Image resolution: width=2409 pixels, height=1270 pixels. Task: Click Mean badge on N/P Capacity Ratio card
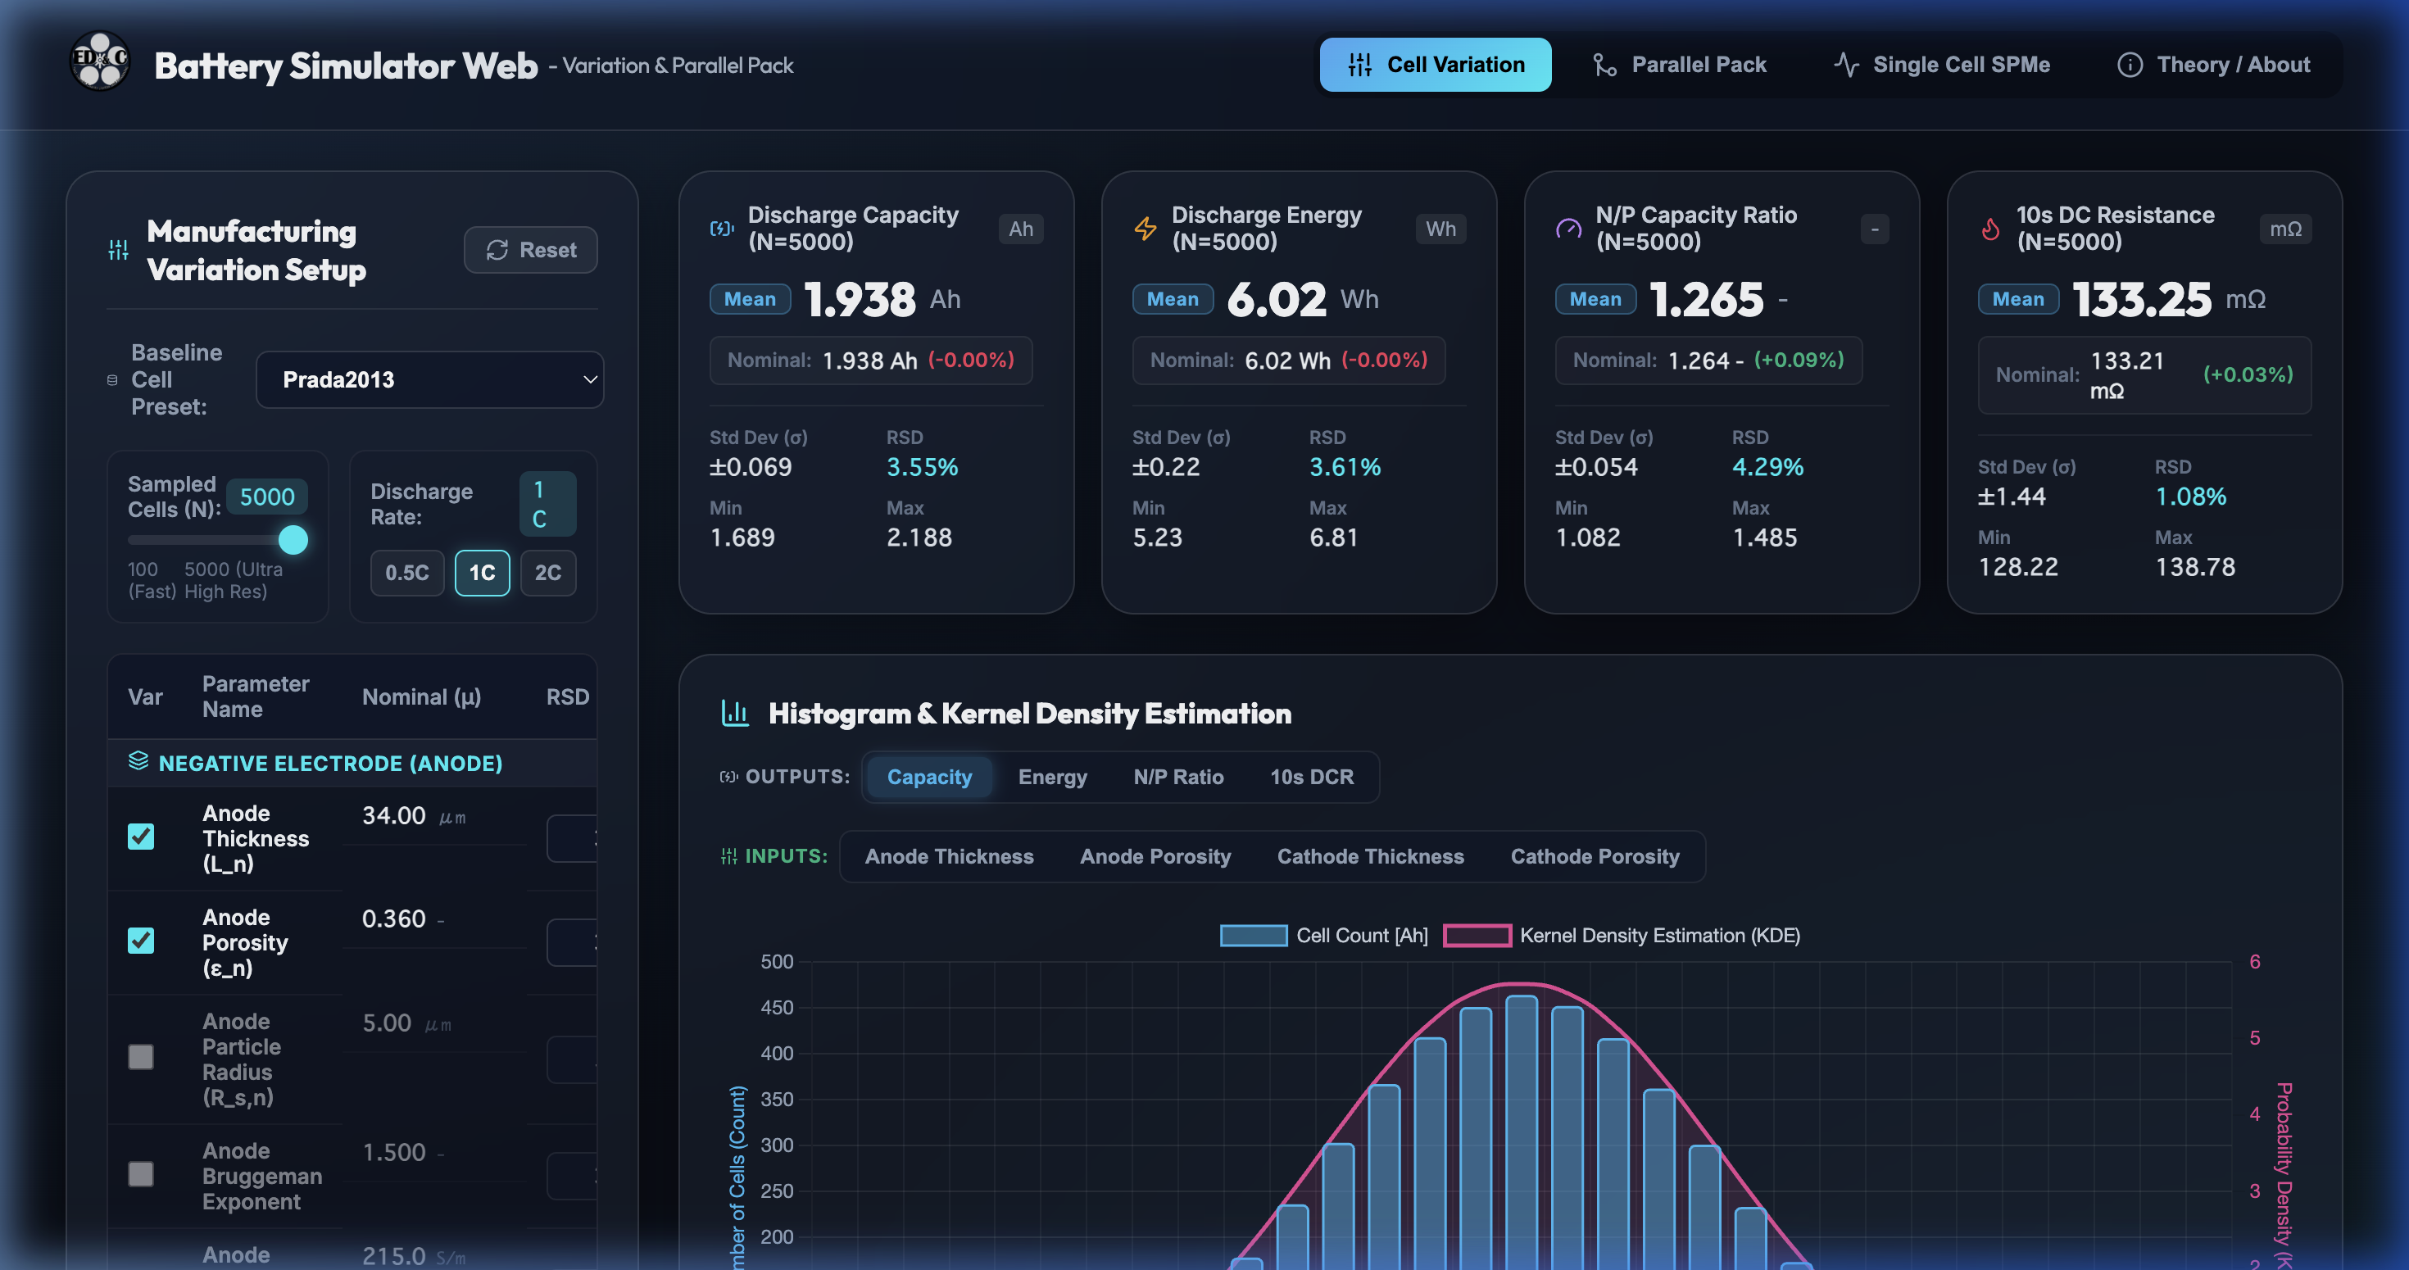point(1595,299)
